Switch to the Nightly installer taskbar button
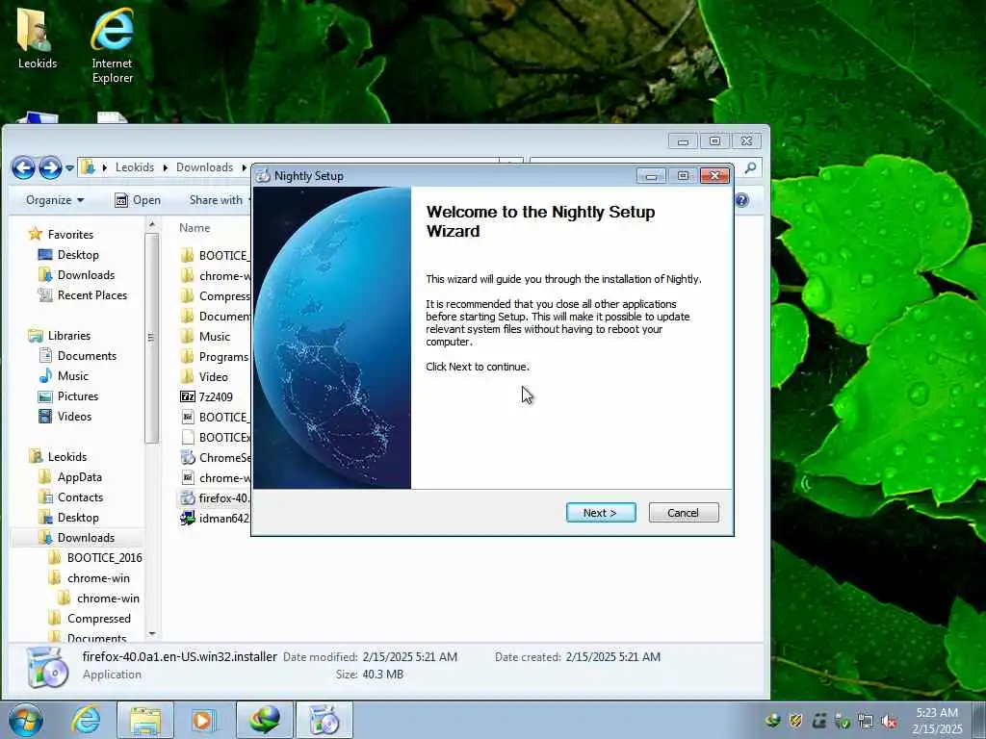Image resolution: width=986 pixels, height=739 pixels. click(x=324, y=720)
